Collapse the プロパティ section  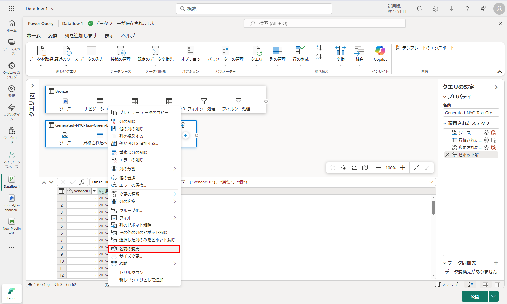coord(445,97)
